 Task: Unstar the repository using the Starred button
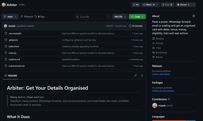183,5
